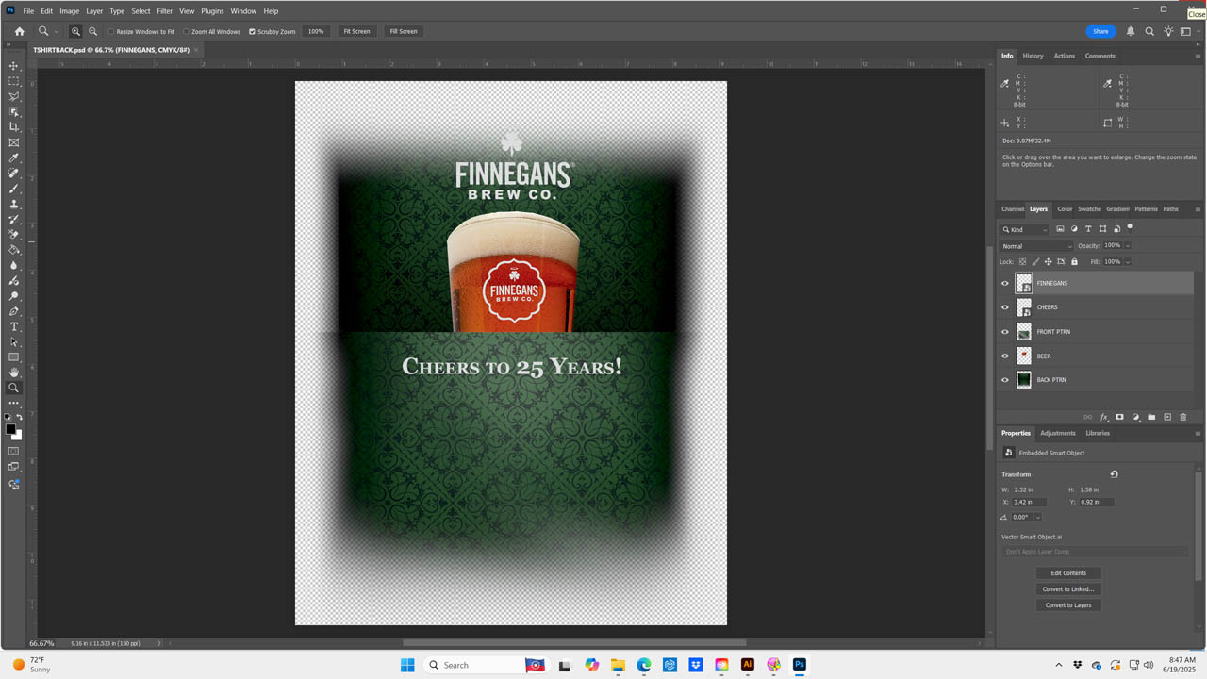
Task: Expand the layer Opacity dropdown arrow
Action: (x=1128, y=246)
